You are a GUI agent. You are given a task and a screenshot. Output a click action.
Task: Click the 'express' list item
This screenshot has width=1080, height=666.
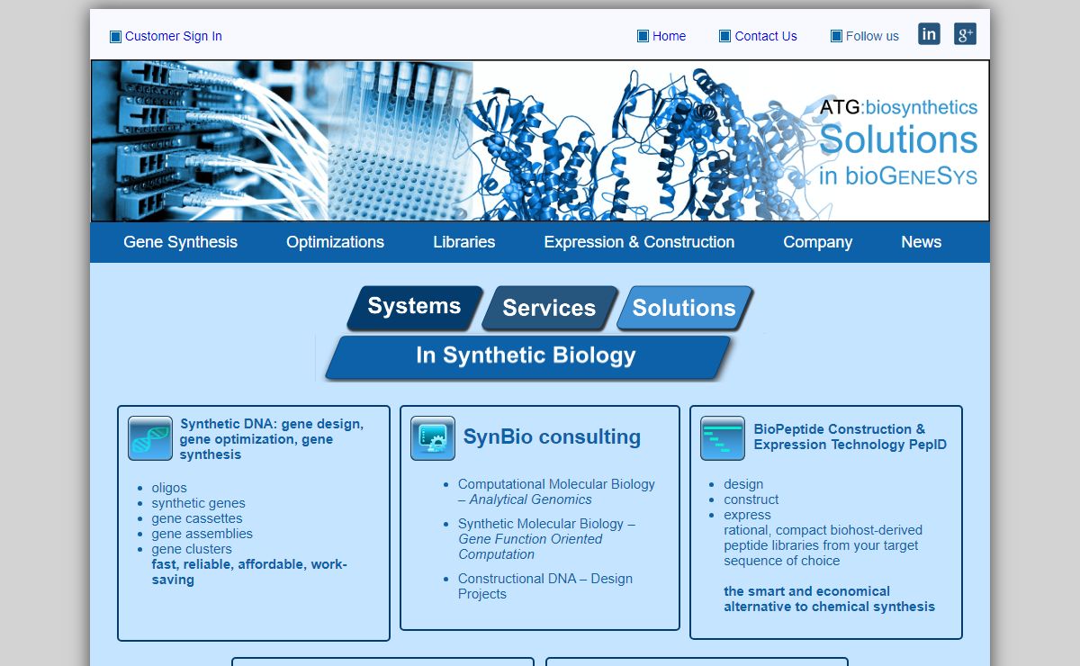pyautogui.click(x=747, y=515)
